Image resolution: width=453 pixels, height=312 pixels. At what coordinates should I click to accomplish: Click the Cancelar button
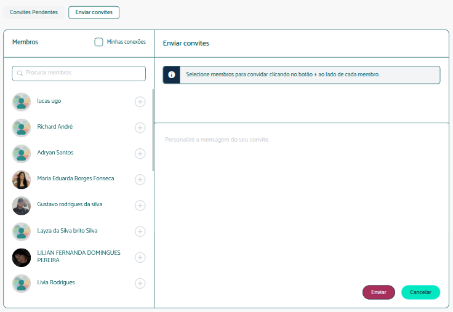pyautogui.click(x=420, y=292)
